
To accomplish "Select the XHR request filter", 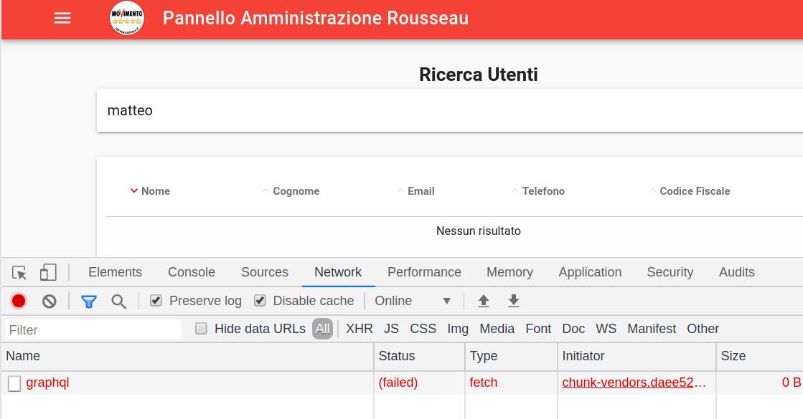I will 360,329.
